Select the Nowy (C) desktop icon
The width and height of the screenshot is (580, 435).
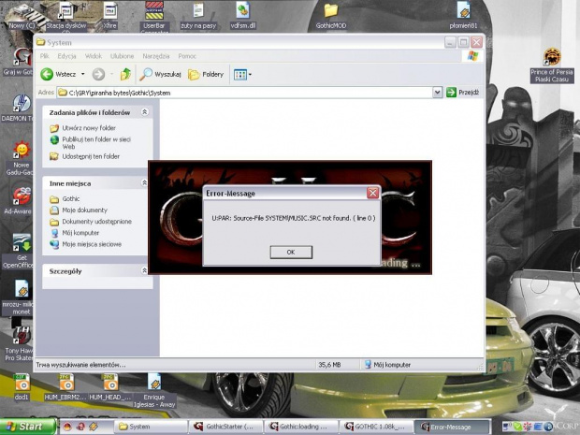(x=22, y=19)
